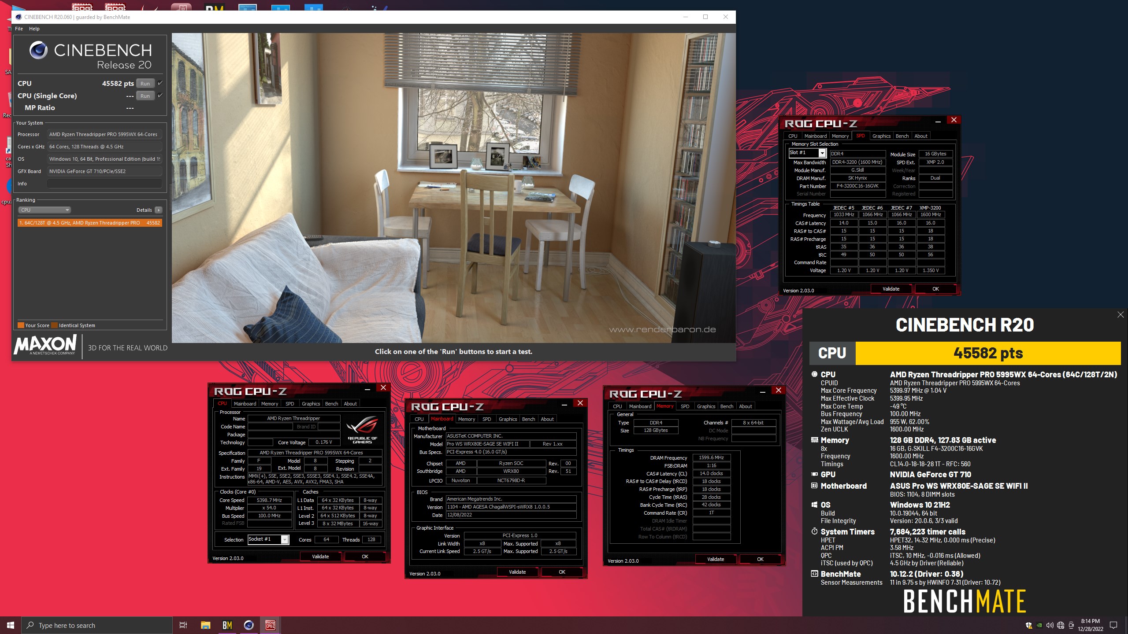Open the taskbar clock 8:14 PM
The height and width of the screenshot is (634, 1128).
pos(1090,625)
